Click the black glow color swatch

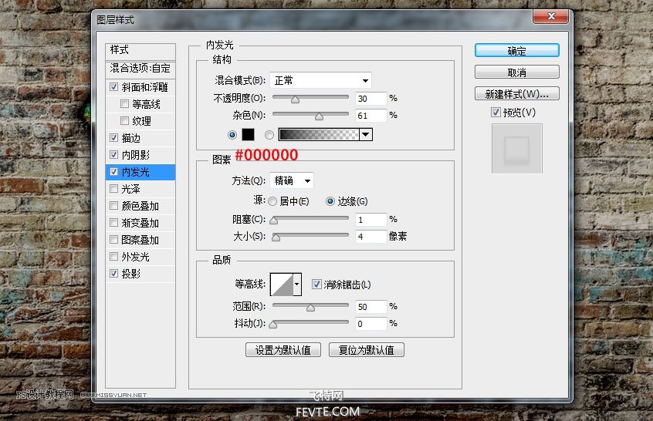point(248,134)
